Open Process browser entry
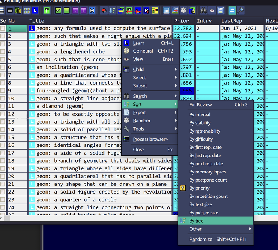 150,139
